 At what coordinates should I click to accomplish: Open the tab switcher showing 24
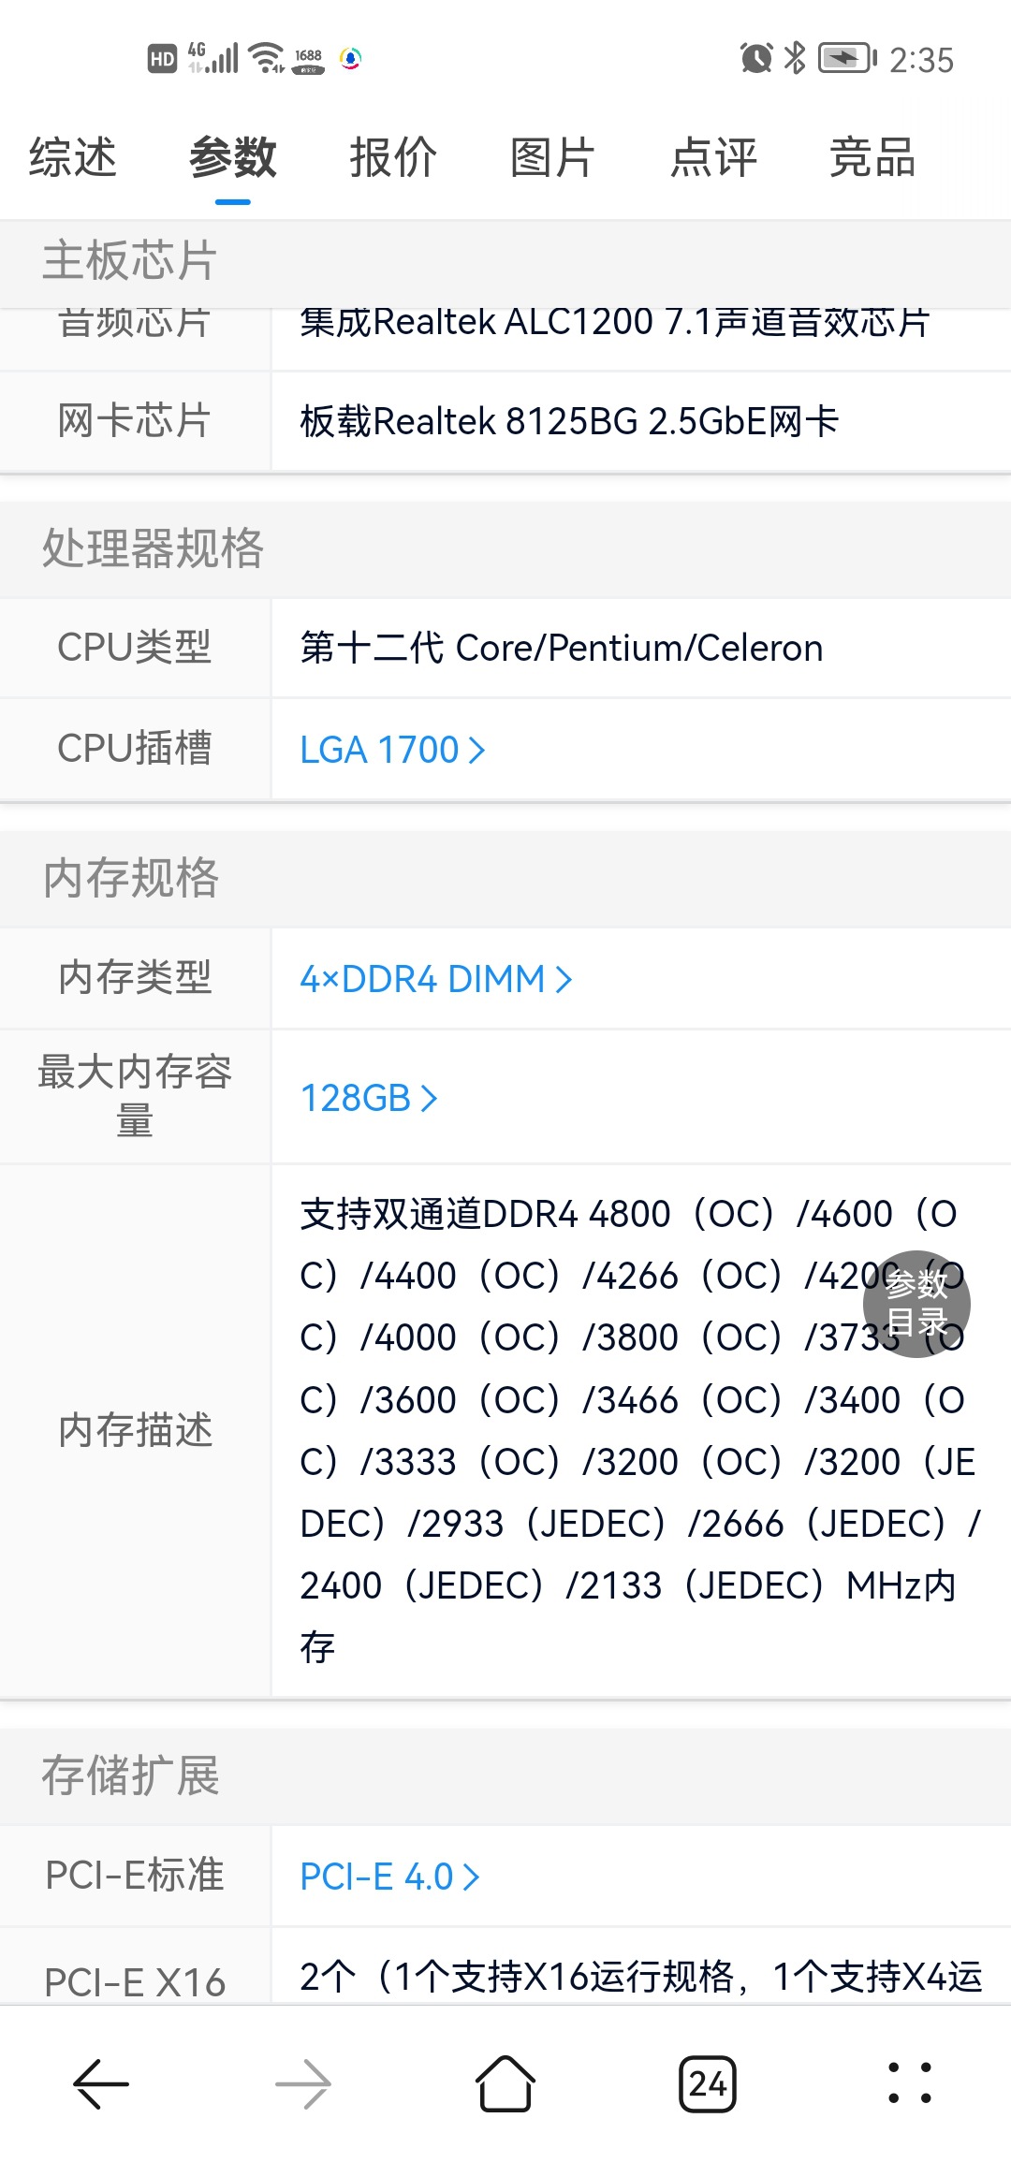pyautogui.click(x=708, y=2083)
